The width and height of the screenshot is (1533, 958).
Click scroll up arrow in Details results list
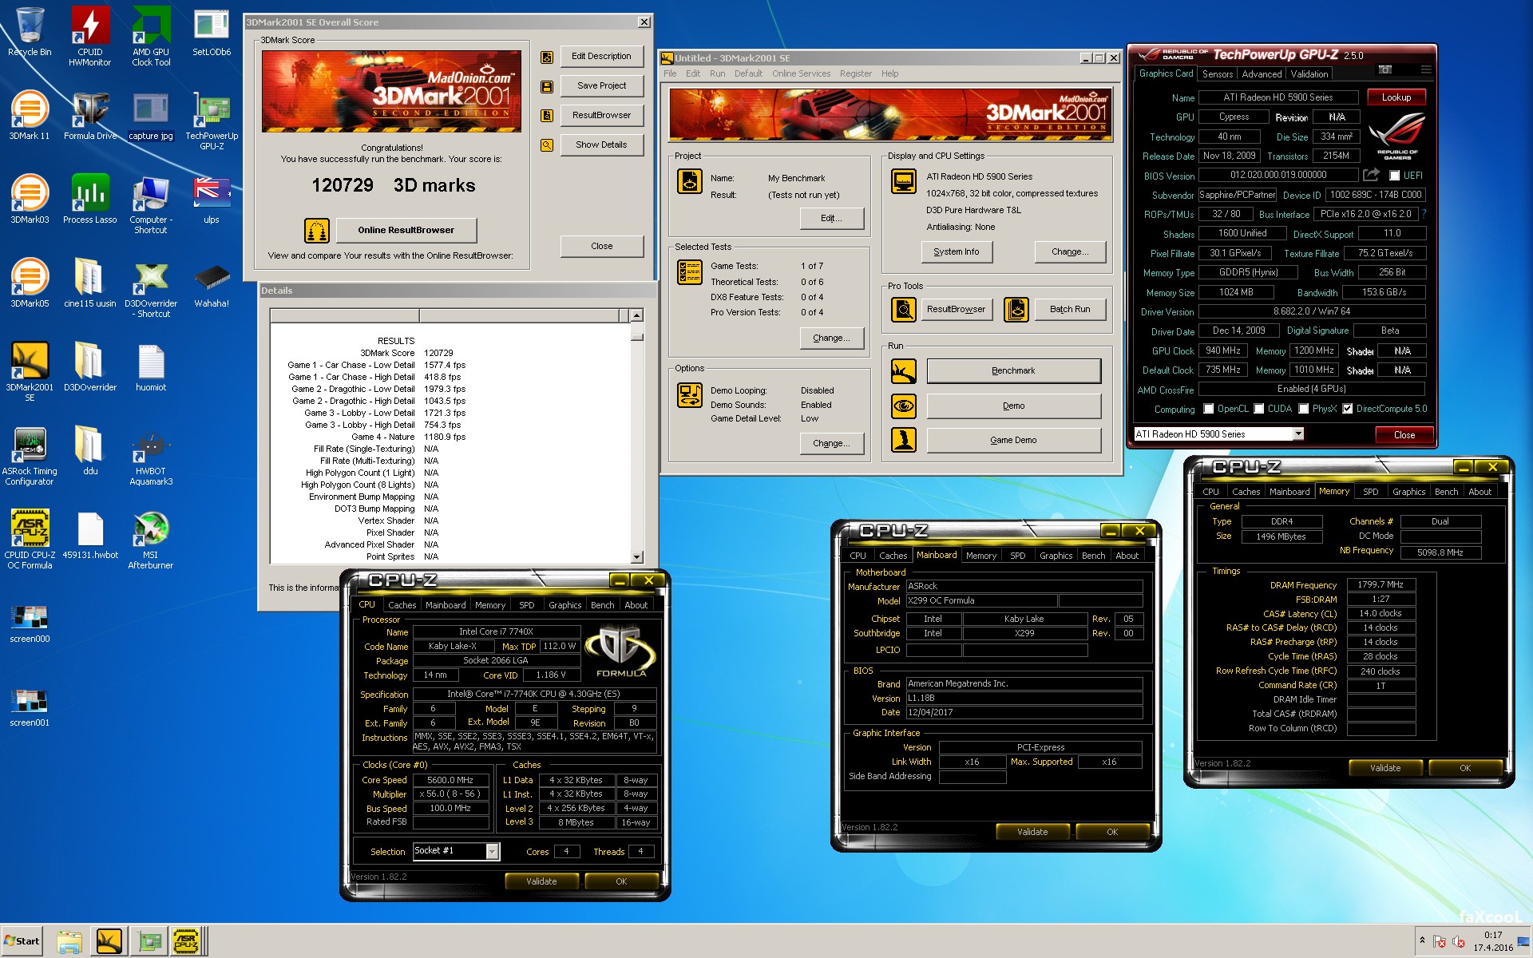(x=636, y=316)
